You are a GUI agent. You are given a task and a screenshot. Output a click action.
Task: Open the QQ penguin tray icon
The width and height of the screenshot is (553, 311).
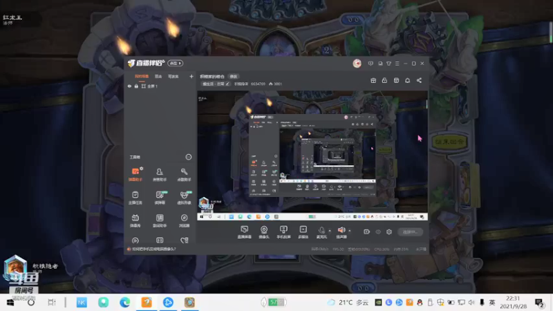(x=420, y=303)
